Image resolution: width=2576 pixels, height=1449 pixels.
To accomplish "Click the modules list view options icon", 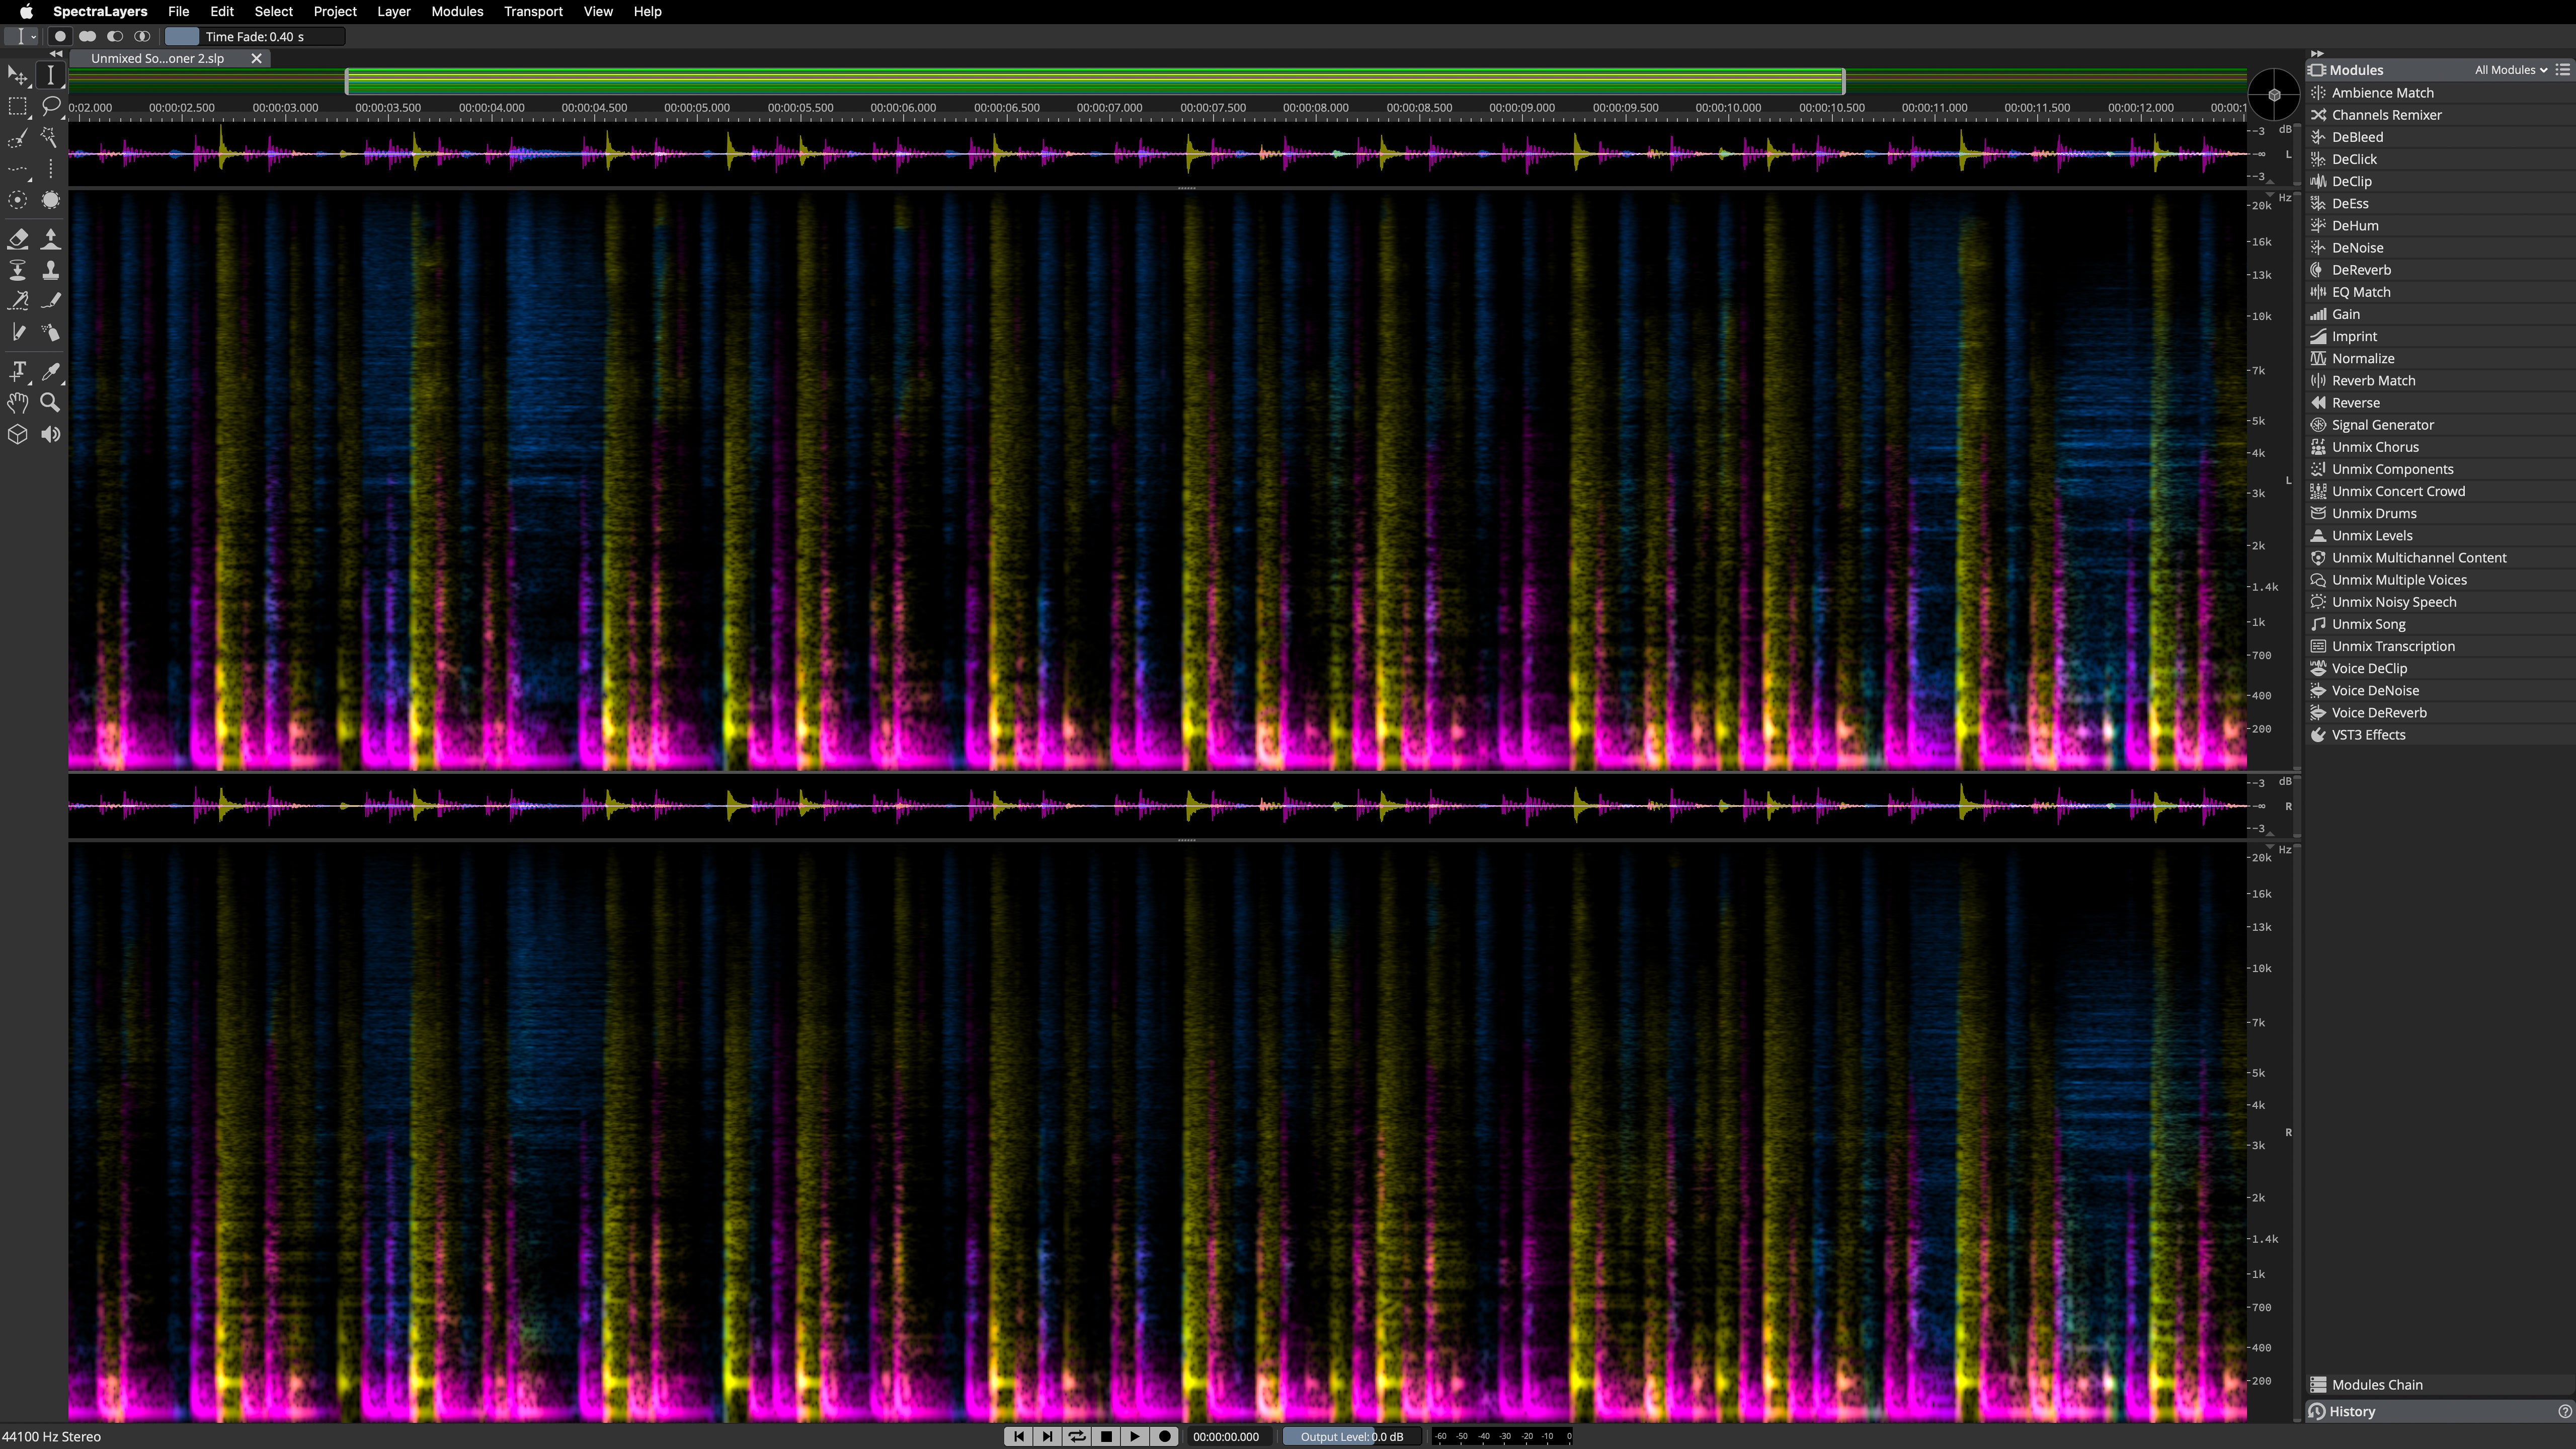I will click(x=2563, y=70).
